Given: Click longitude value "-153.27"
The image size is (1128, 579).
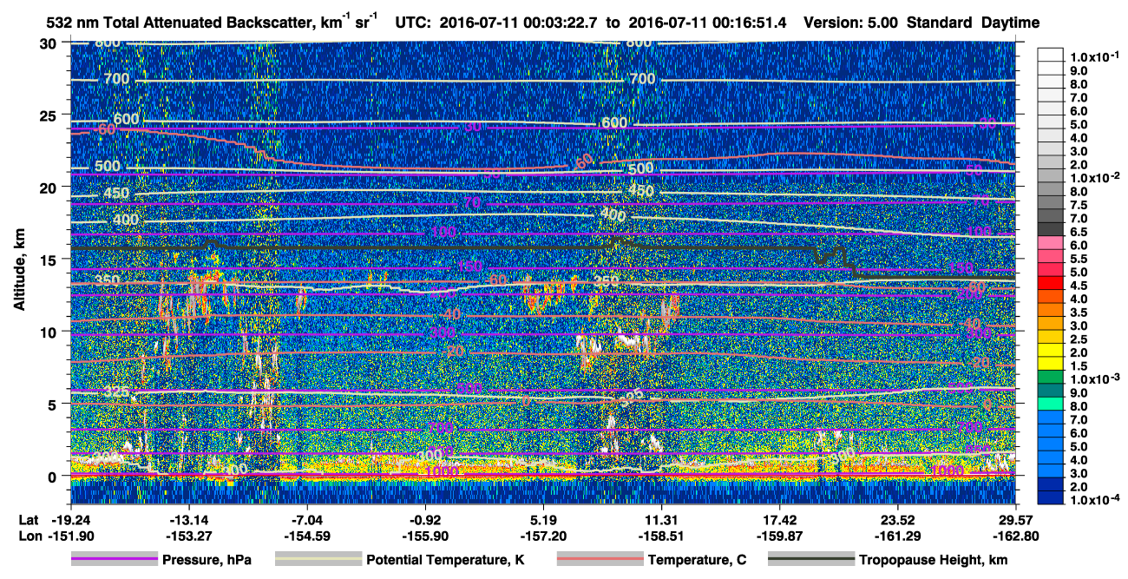Looking at the screenshot, I should (x=188, y=536).
